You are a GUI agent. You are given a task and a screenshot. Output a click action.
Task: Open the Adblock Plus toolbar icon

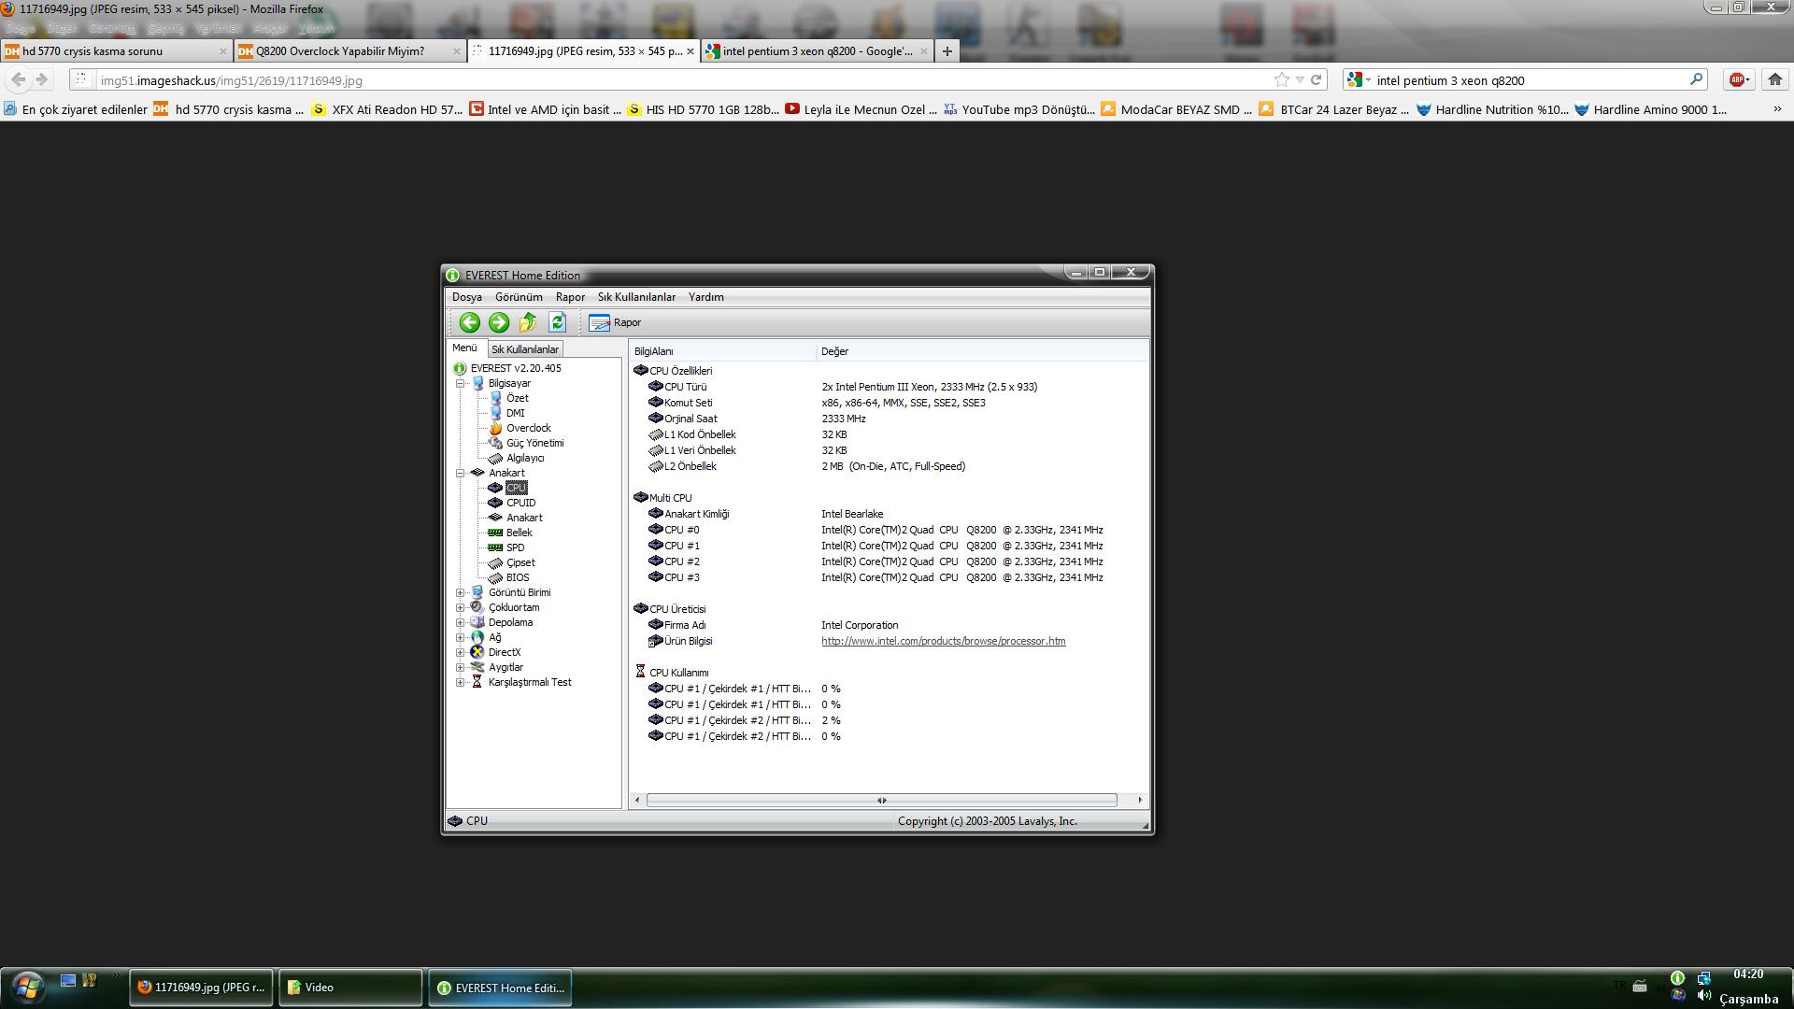(1739, 80)
